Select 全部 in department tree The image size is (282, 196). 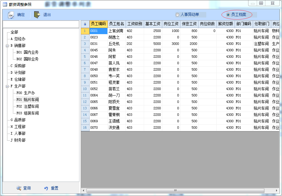(x=14, y=32)
